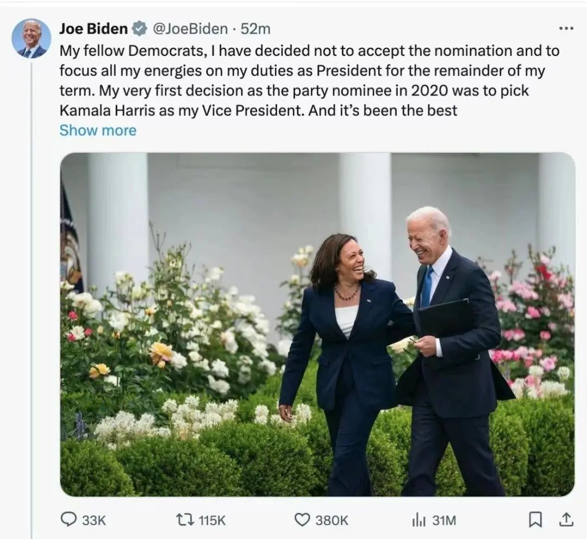Bookmark this post
Screen dimensions: 587x539
(x=535, y=519)
